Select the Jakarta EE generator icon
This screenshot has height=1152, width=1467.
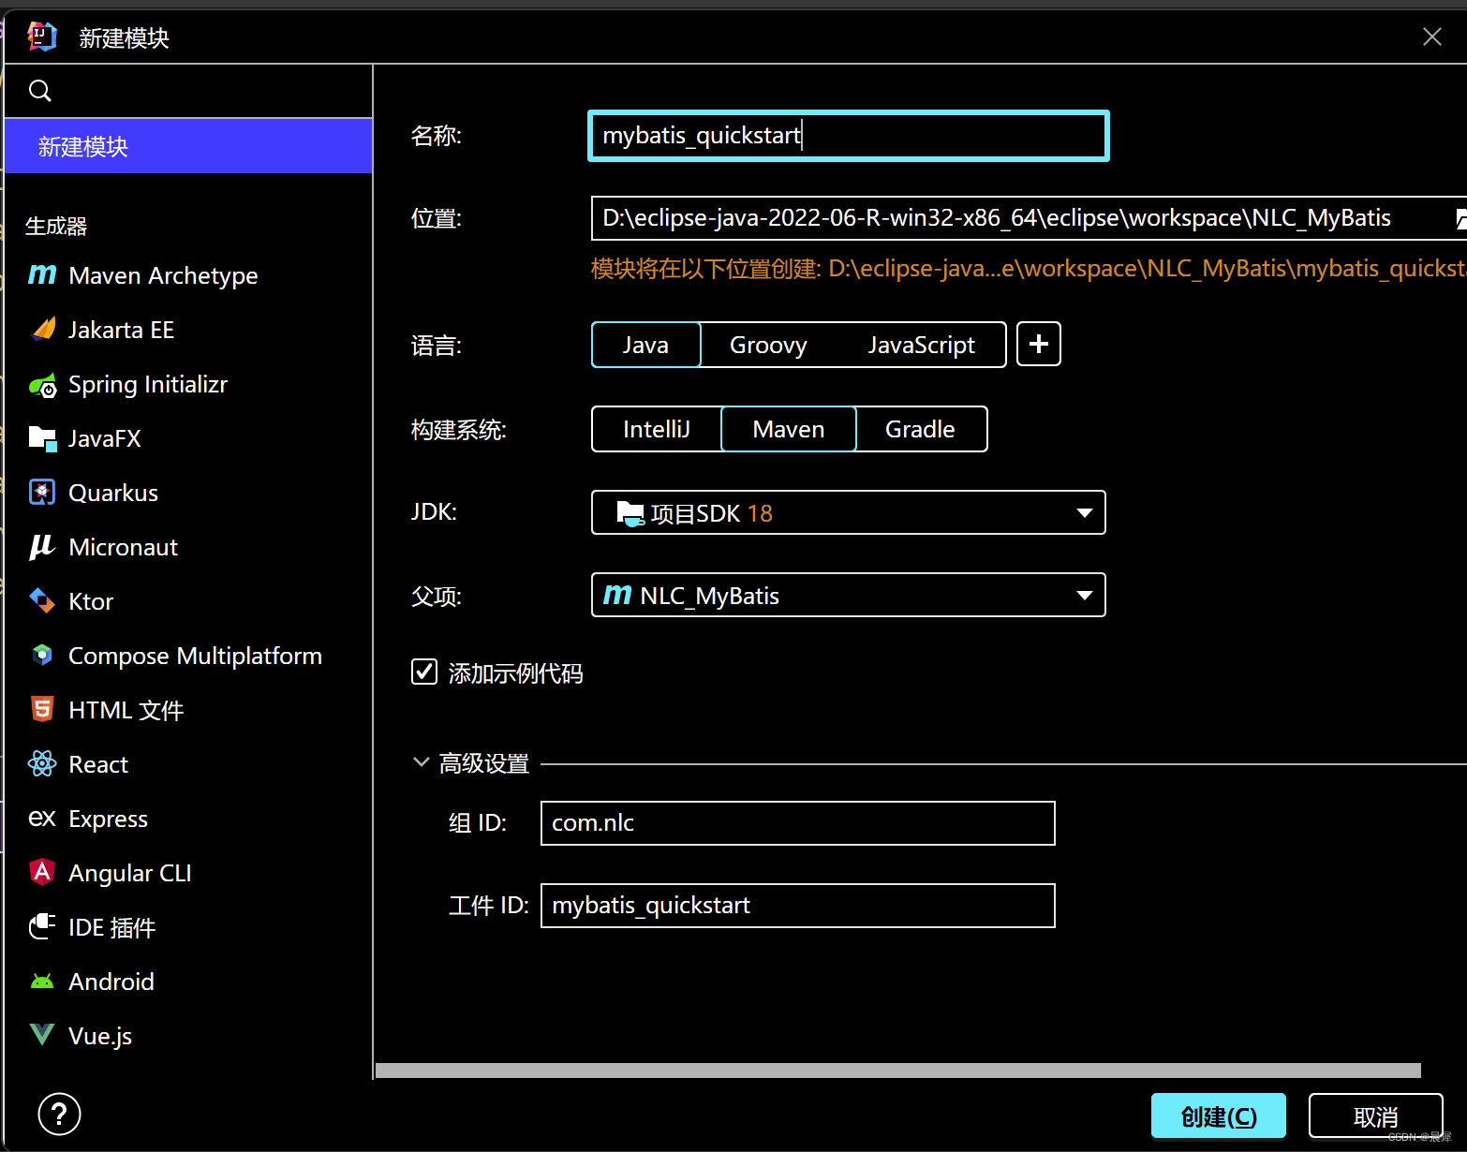click(x=42, y=330)
